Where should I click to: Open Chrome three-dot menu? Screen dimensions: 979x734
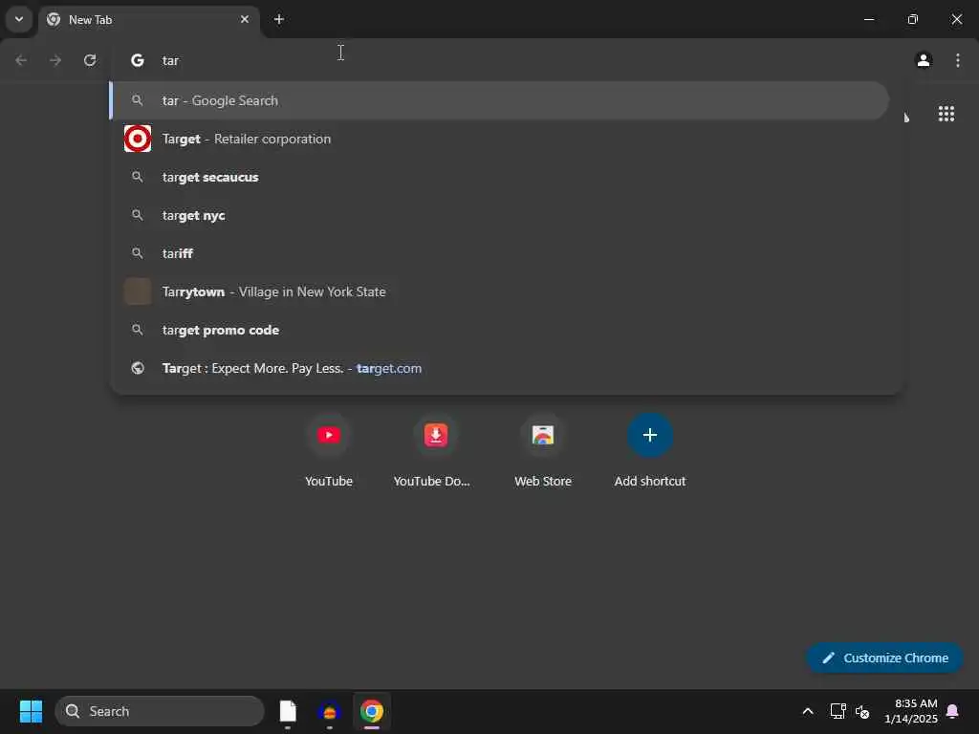click(x=958, y=60)
